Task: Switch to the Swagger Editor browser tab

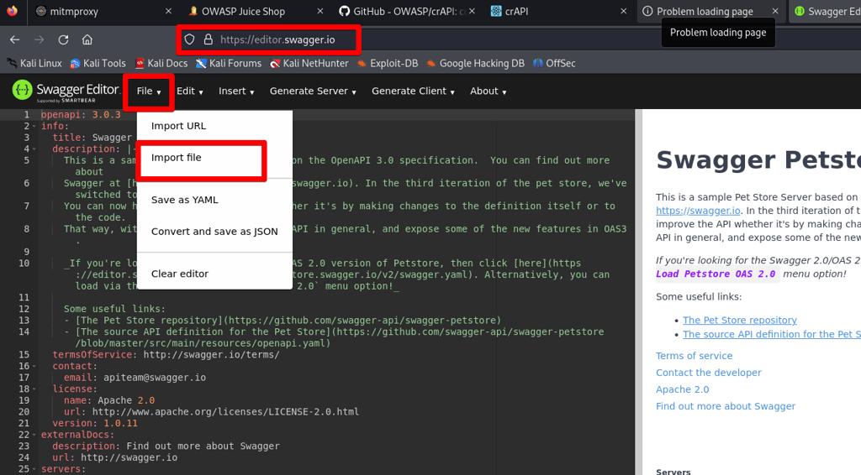Action: (826, 11)
